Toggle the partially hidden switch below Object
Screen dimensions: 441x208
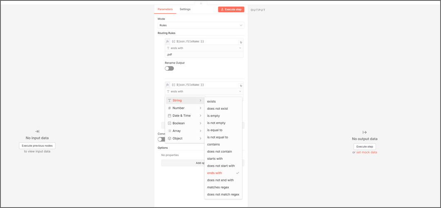pos(160,139)
